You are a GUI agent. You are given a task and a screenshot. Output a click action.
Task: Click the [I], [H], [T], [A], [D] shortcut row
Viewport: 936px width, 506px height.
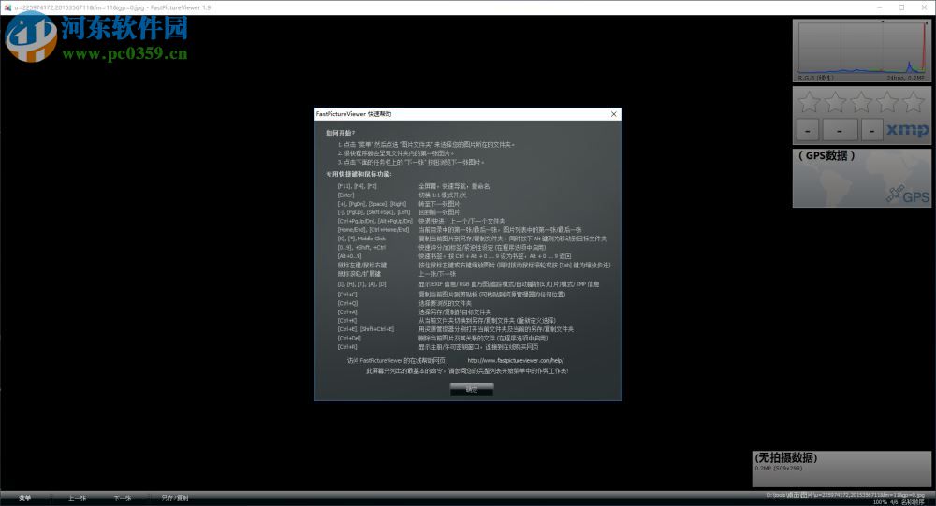[468, 284]
